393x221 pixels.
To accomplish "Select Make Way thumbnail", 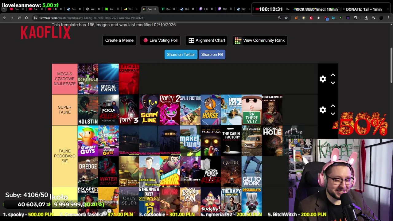I will pyautogui.click(x=190, y=141).
